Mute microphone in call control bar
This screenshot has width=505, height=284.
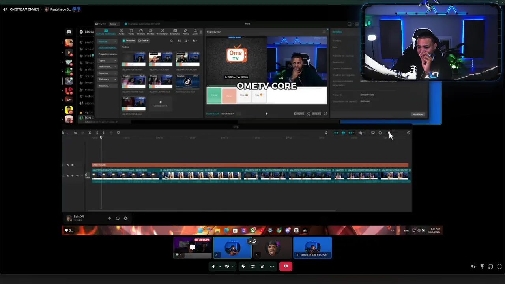(213, 266)
